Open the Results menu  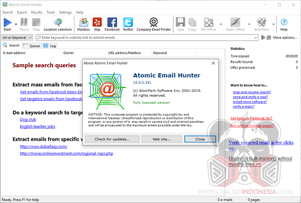coord(37,12)
